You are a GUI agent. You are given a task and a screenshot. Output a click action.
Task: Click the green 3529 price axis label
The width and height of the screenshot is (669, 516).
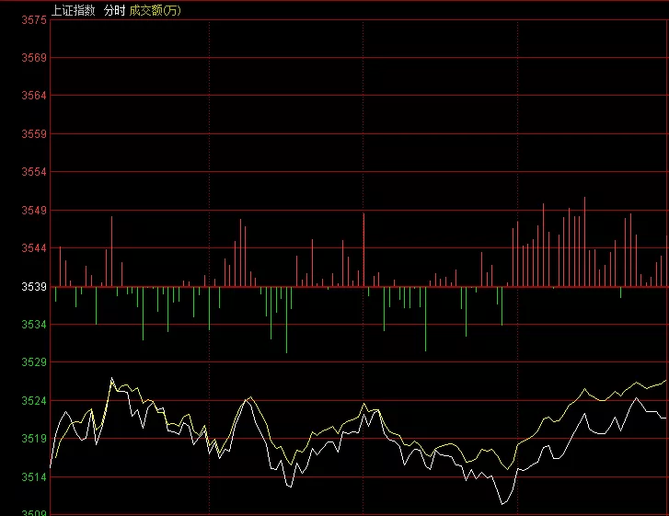34,362
